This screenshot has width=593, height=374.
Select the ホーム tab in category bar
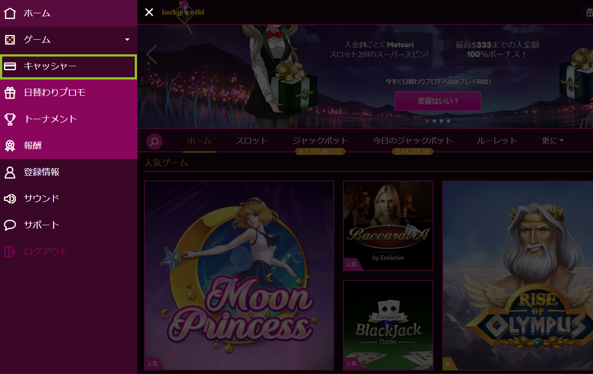point(199,141)
